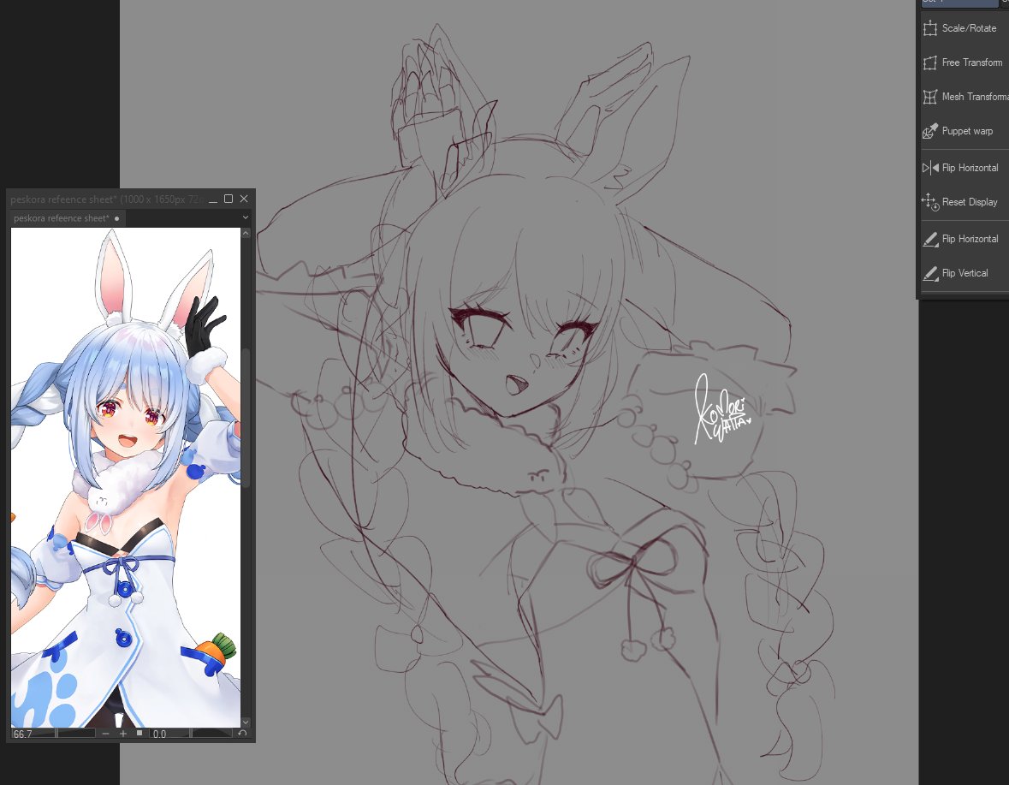Reset rotation of the reference sheet view

tap(242, 734)
